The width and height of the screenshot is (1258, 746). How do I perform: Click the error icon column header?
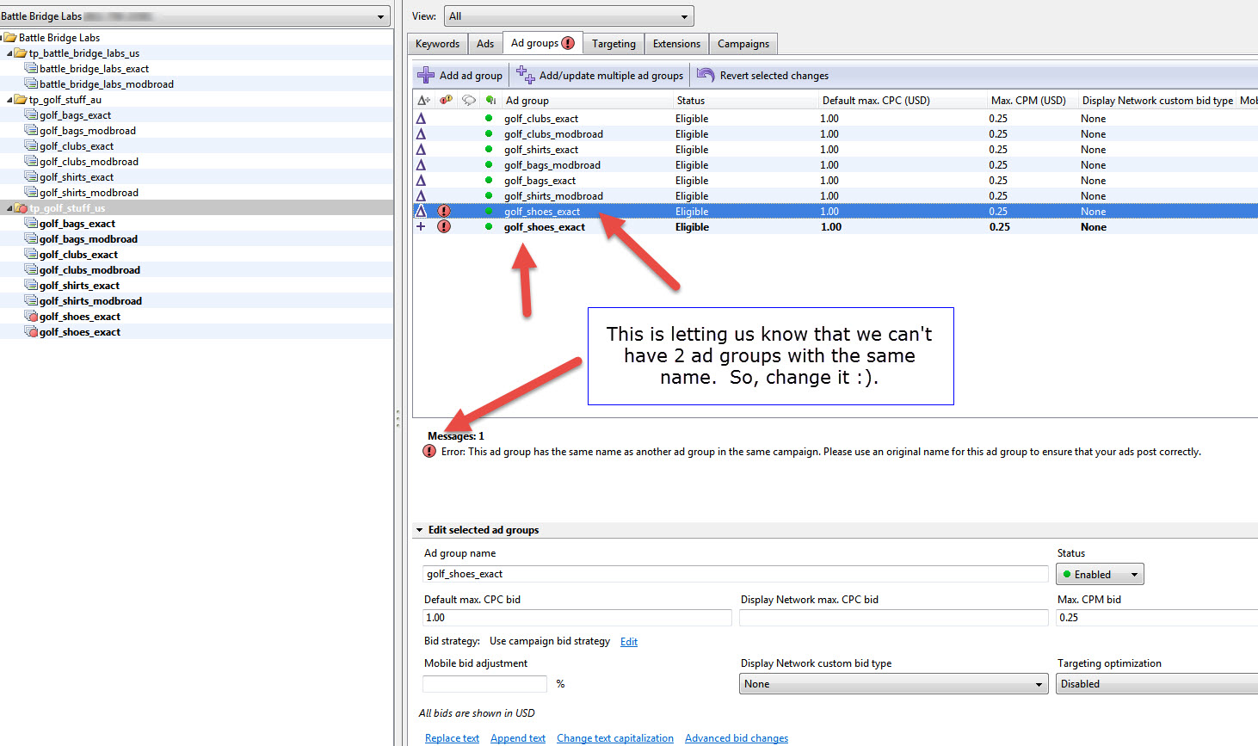tap(446, 101)
